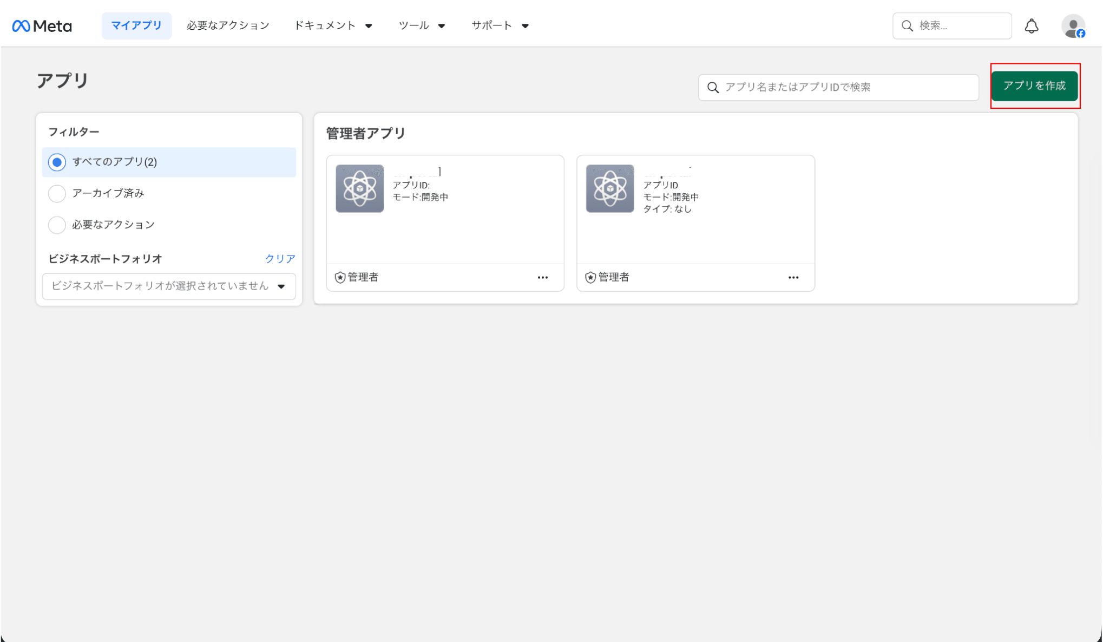1103x642 pixels.
Task: Click the second card's 管理者 shield icon
Action: (590, 278)
